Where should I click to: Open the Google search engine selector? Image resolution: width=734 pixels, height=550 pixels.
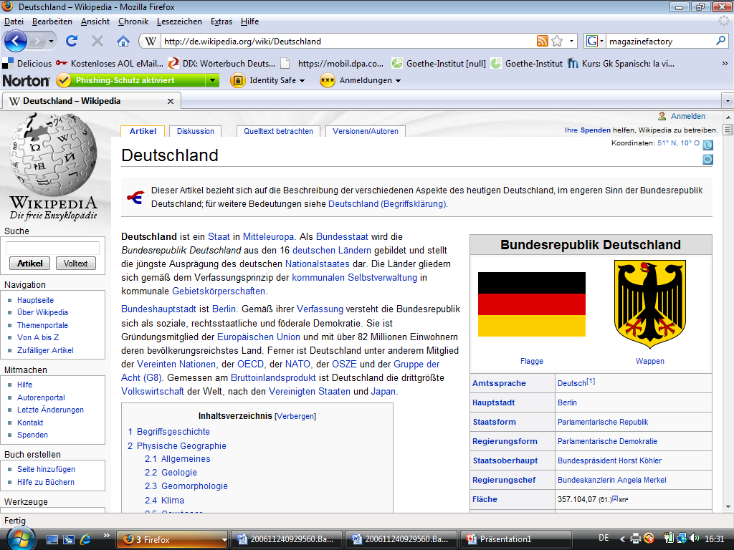(x=595, y=41)
